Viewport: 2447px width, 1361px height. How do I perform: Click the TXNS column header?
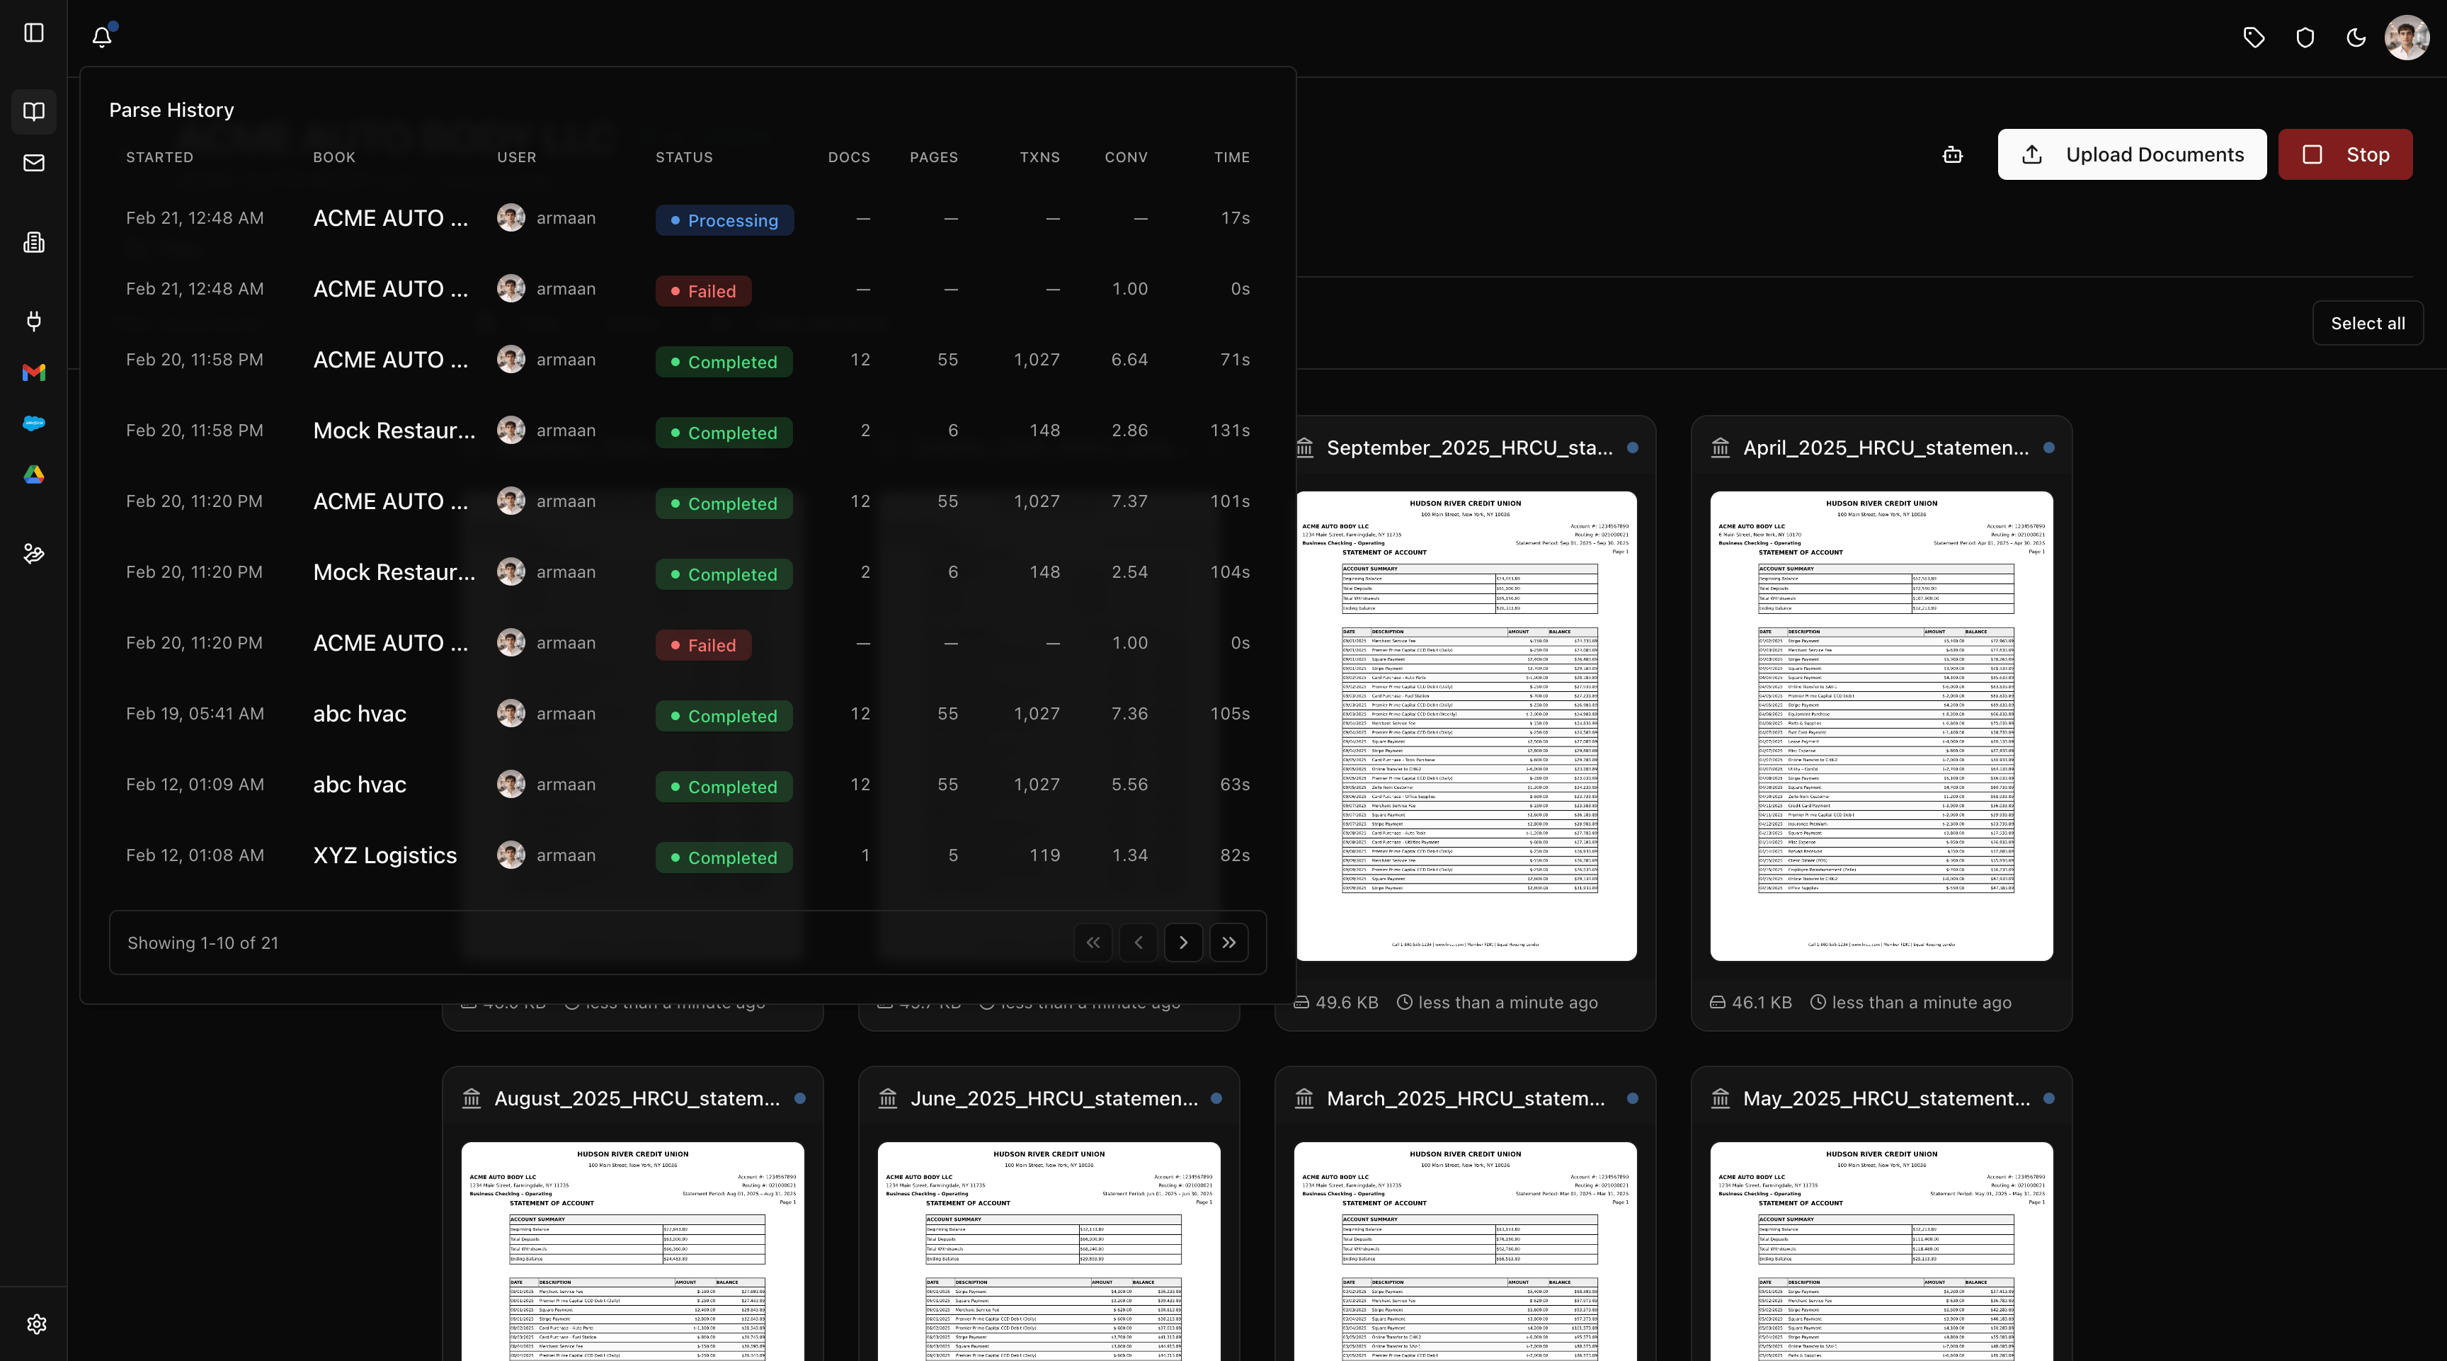(1040, 156)
